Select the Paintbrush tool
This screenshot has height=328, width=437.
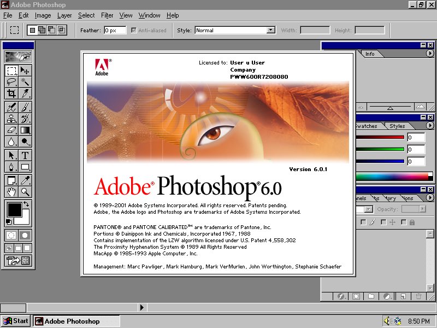click(x=25, y=107)
